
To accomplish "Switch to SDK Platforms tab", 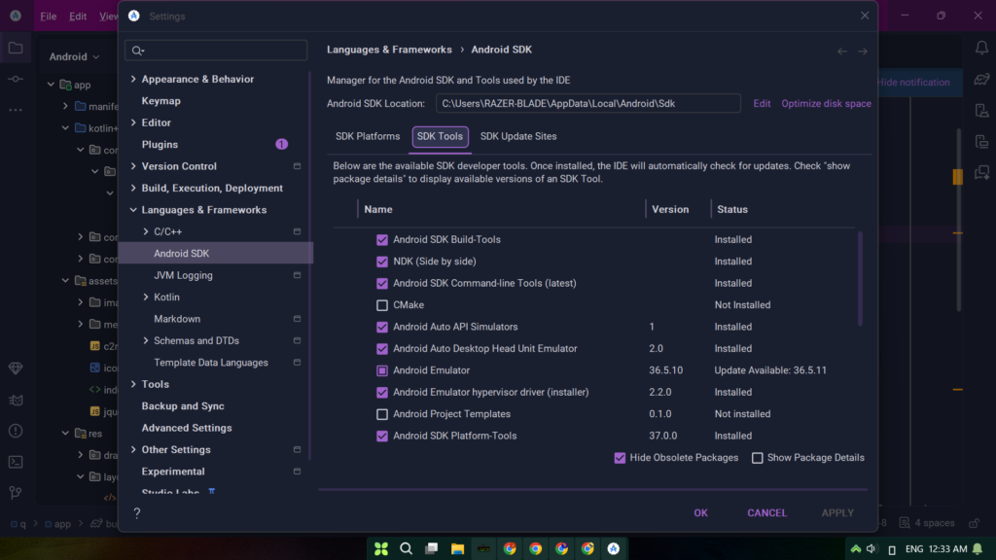I will pyautogui.click(x=368, y=136).
